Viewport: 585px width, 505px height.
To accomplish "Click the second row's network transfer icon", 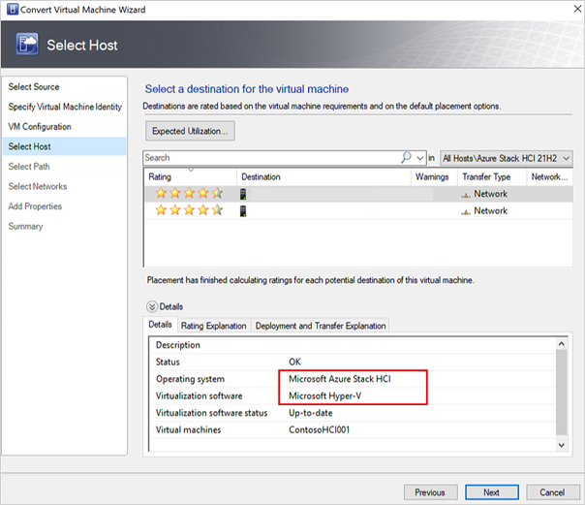I will coord(466,210).
